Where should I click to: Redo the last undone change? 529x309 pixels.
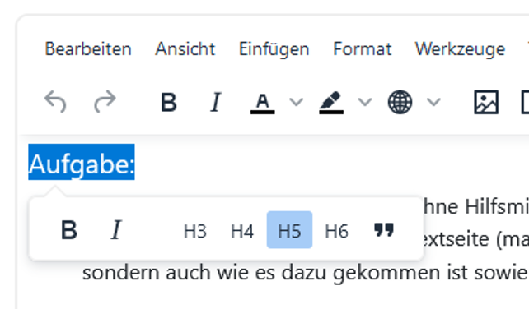click(x=105, y=102)
